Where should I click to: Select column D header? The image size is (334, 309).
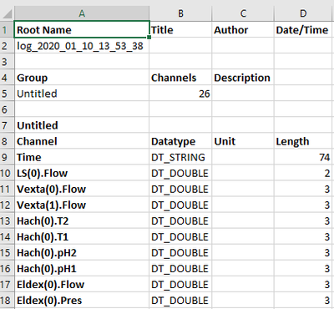[304, 13]
